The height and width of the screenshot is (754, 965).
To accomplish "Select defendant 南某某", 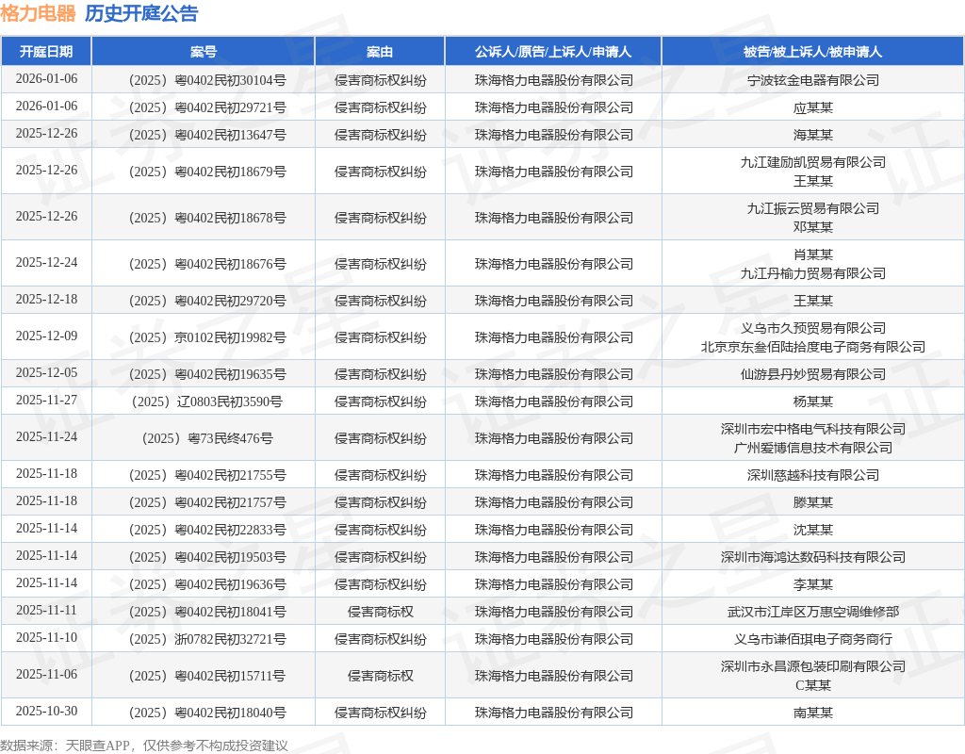I will 813,713.
